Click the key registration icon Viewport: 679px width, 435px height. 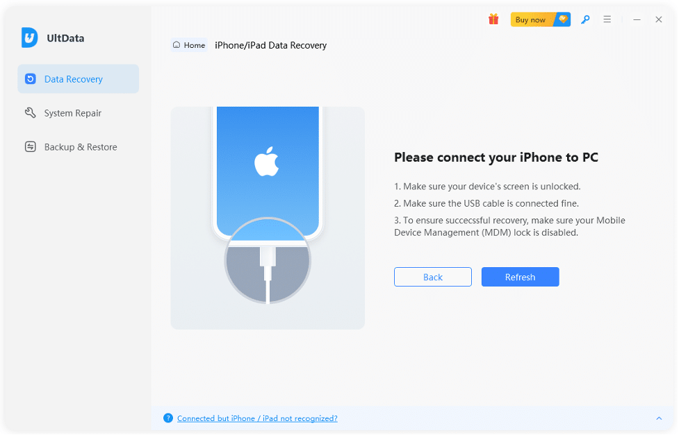pyautogui.click(x=585, y=19)
